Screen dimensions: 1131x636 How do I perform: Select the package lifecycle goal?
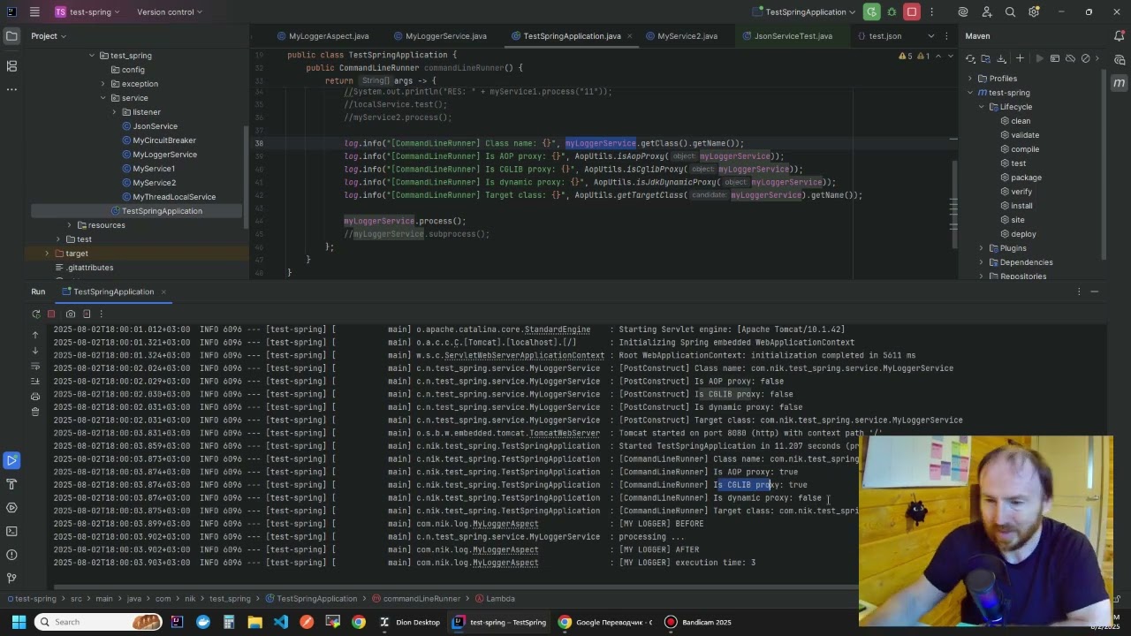(x=1026, y=178)
